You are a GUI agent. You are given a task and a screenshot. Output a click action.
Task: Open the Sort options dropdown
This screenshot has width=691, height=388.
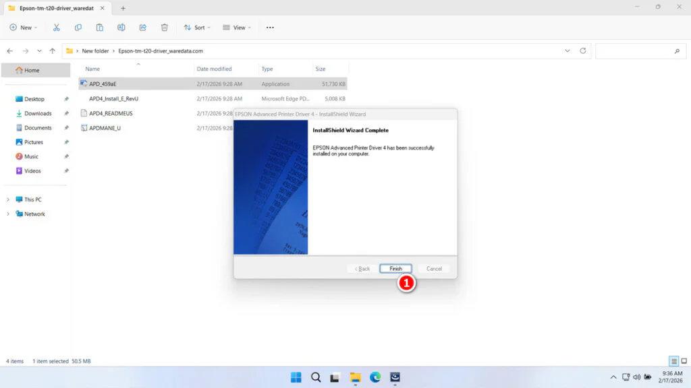click(x=196, y=27)
